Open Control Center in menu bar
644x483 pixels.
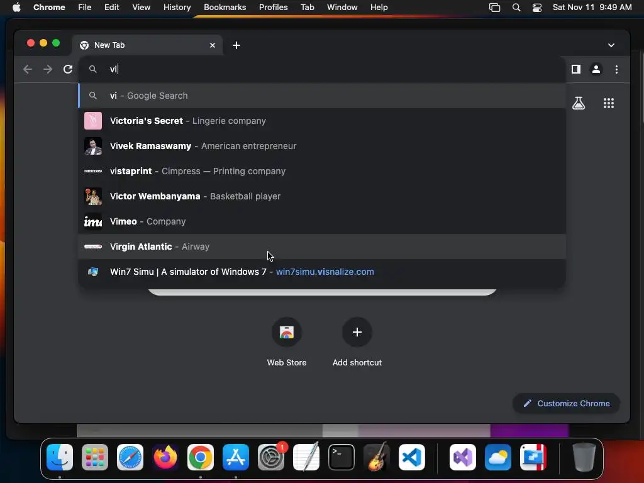[x=537, y=8]
